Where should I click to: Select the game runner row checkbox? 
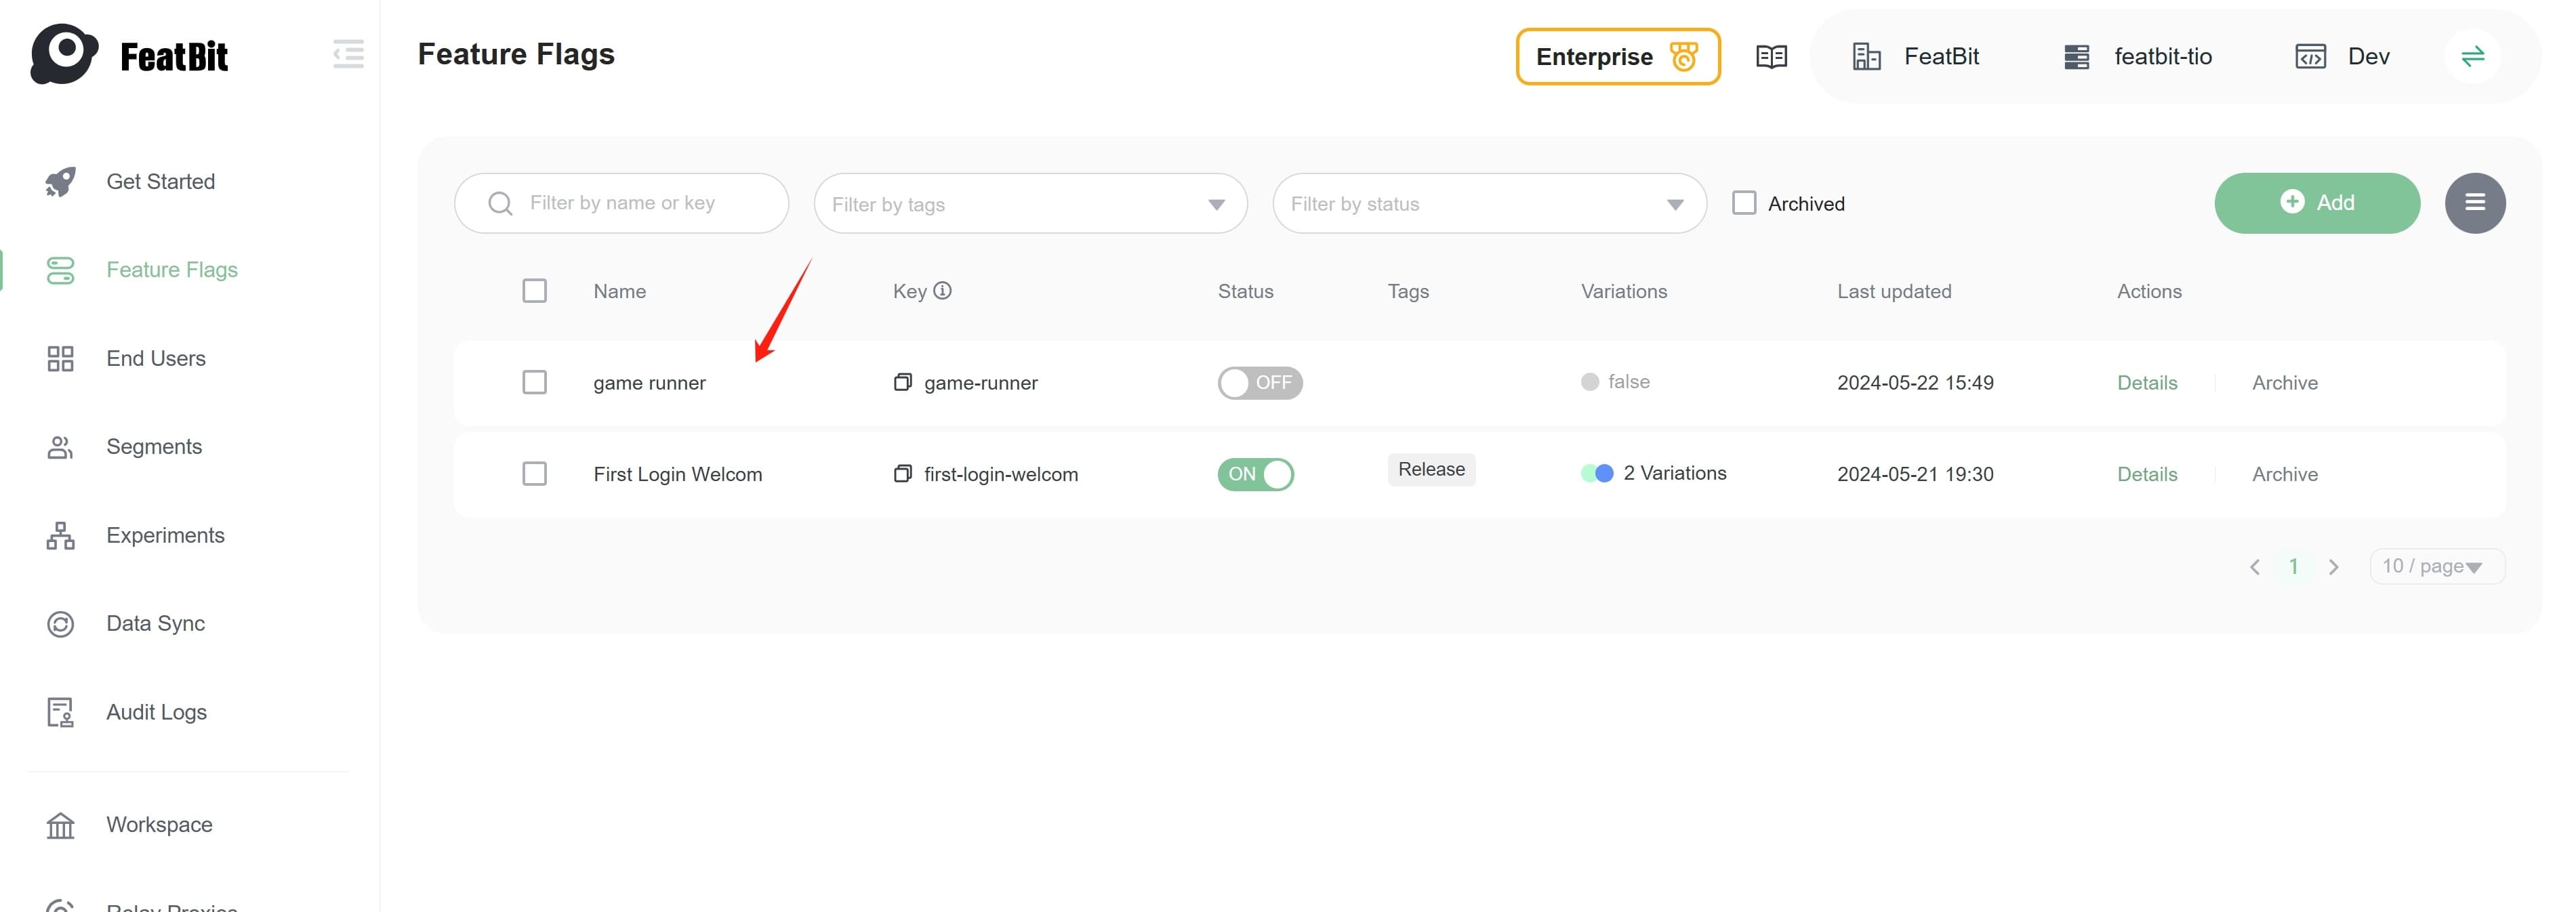(534, 383)
